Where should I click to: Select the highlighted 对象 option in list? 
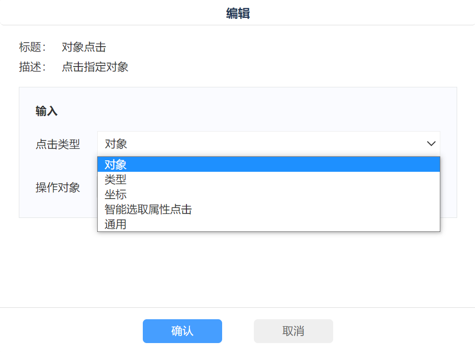coord(116,164)
